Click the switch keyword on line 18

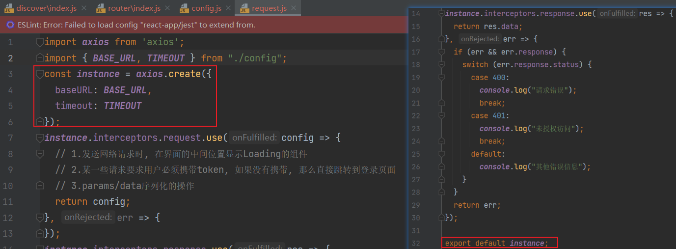click(475, 65)
